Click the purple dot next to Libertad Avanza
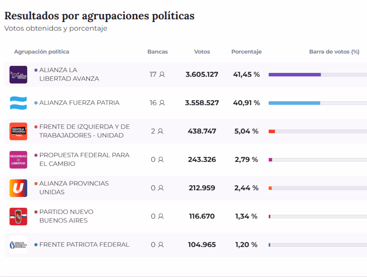Image resolution: width=367 pixels, height=277 pixels. (x=36, y=70)
